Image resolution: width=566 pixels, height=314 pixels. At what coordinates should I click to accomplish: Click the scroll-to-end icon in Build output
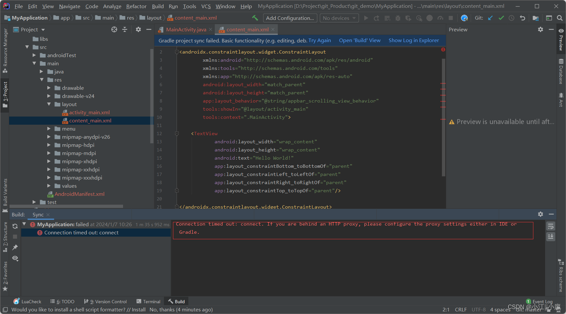[x=551, y=237]
